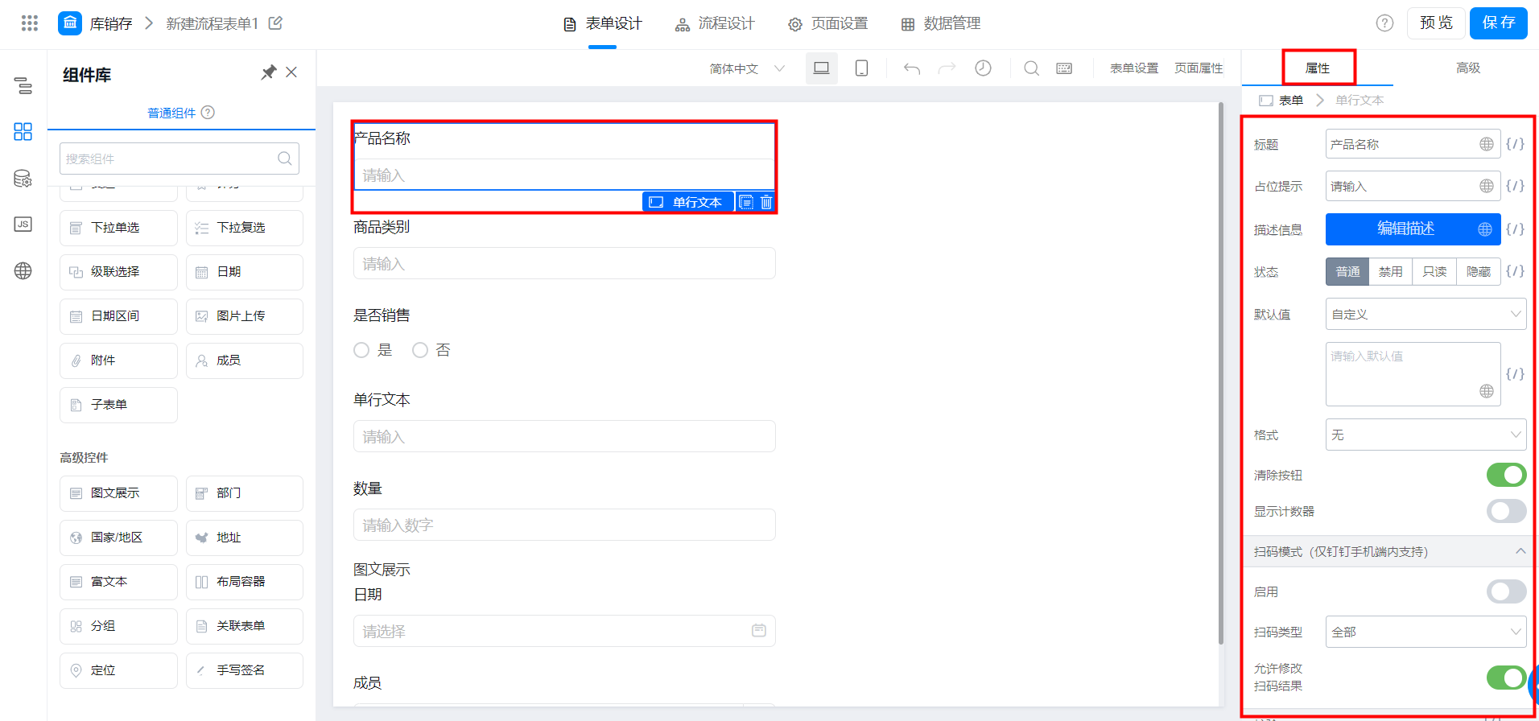Copy the selected 单行文本 component

click(746, 202)
